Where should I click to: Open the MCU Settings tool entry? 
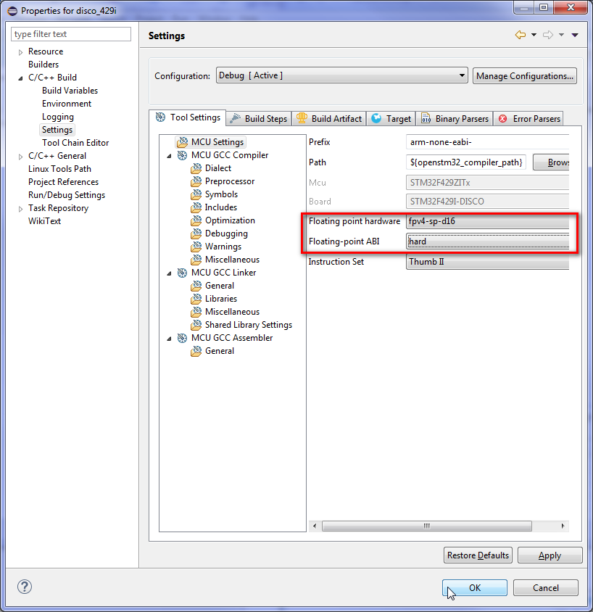(217, 142)
